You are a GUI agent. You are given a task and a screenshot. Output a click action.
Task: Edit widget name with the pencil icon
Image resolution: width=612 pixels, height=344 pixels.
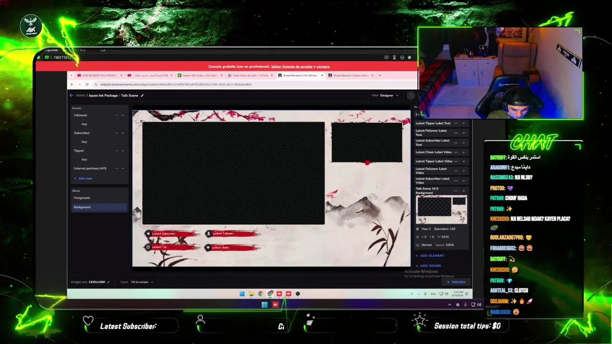coord(142,96)
